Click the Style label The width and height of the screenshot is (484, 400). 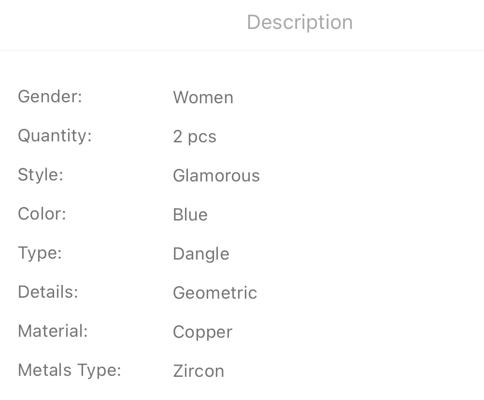(x=41, y=175)
